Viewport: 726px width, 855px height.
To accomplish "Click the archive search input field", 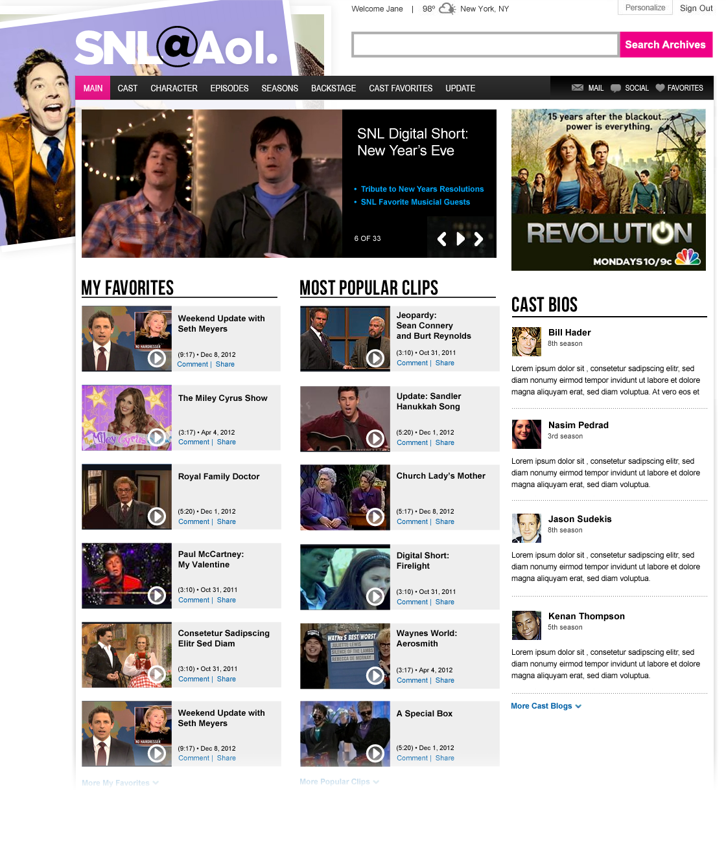I will 486,45.
